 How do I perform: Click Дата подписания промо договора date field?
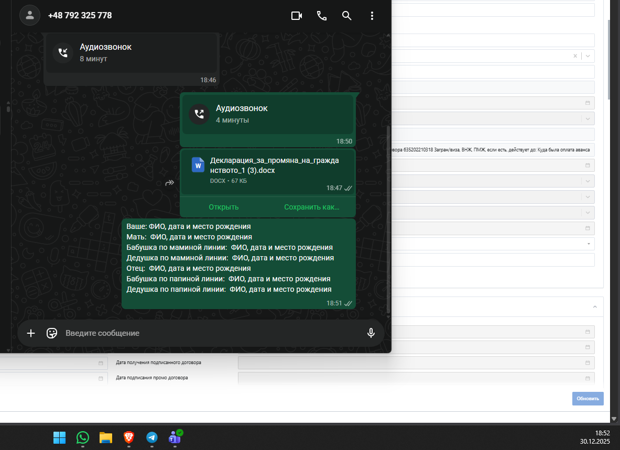coord(416,378)
